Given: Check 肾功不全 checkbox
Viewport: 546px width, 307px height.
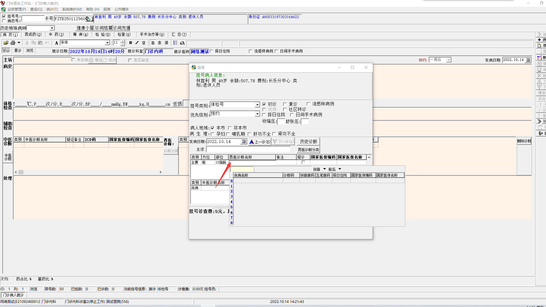Looking at the screenshot, I should click(274, 134).
